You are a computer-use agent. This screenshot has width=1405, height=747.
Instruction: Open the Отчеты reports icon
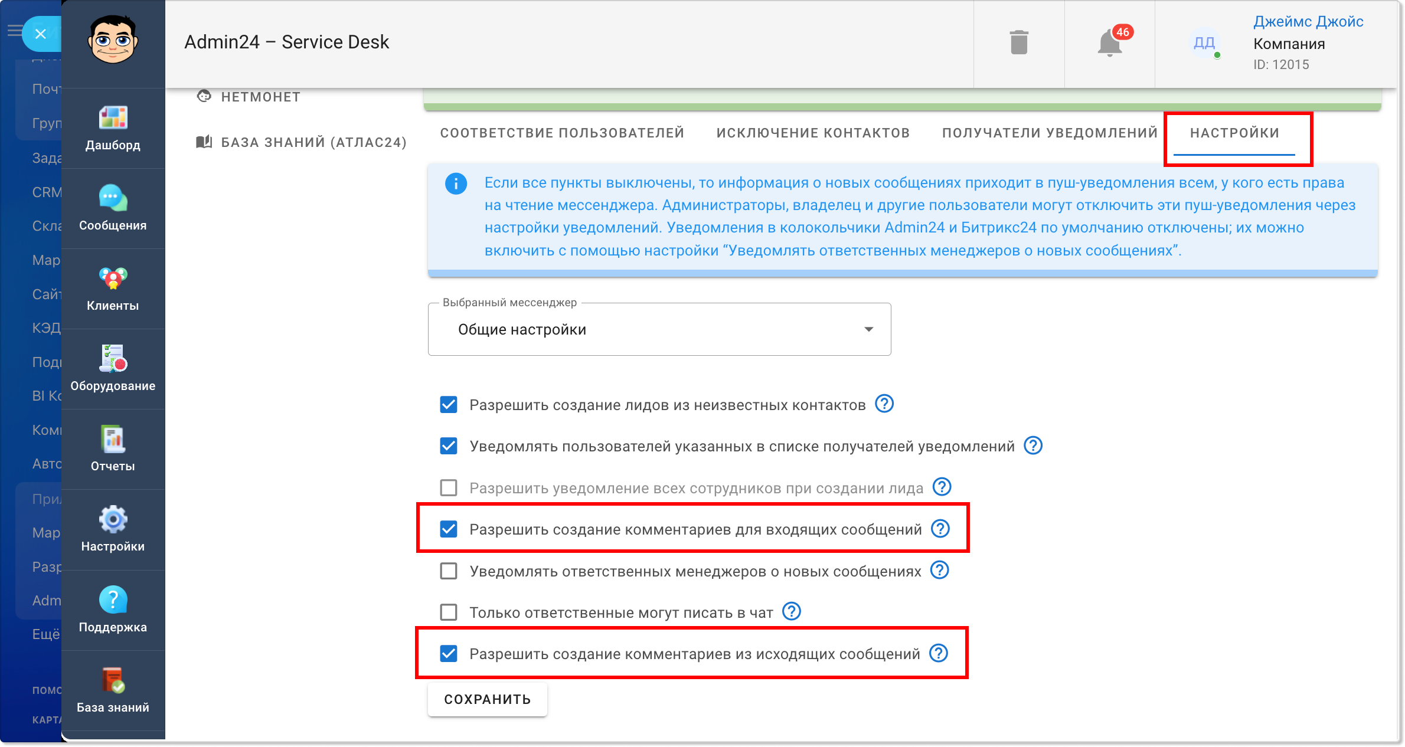click(x=113, y=439)
